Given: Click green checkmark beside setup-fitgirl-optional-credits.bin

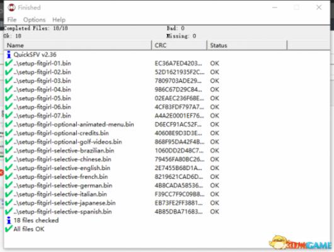Looking at the screenshot, I should click(x=9, y=133).
